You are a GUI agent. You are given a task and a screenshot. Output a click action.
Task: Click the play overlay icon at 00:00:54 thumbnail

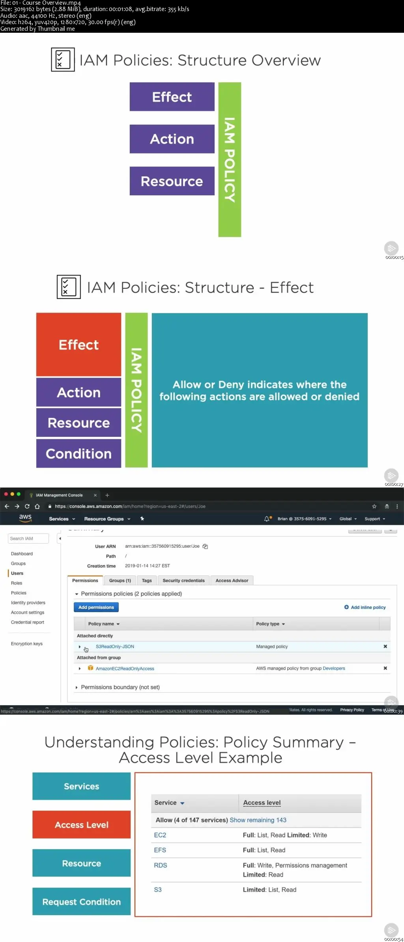(x=391, y=931)
